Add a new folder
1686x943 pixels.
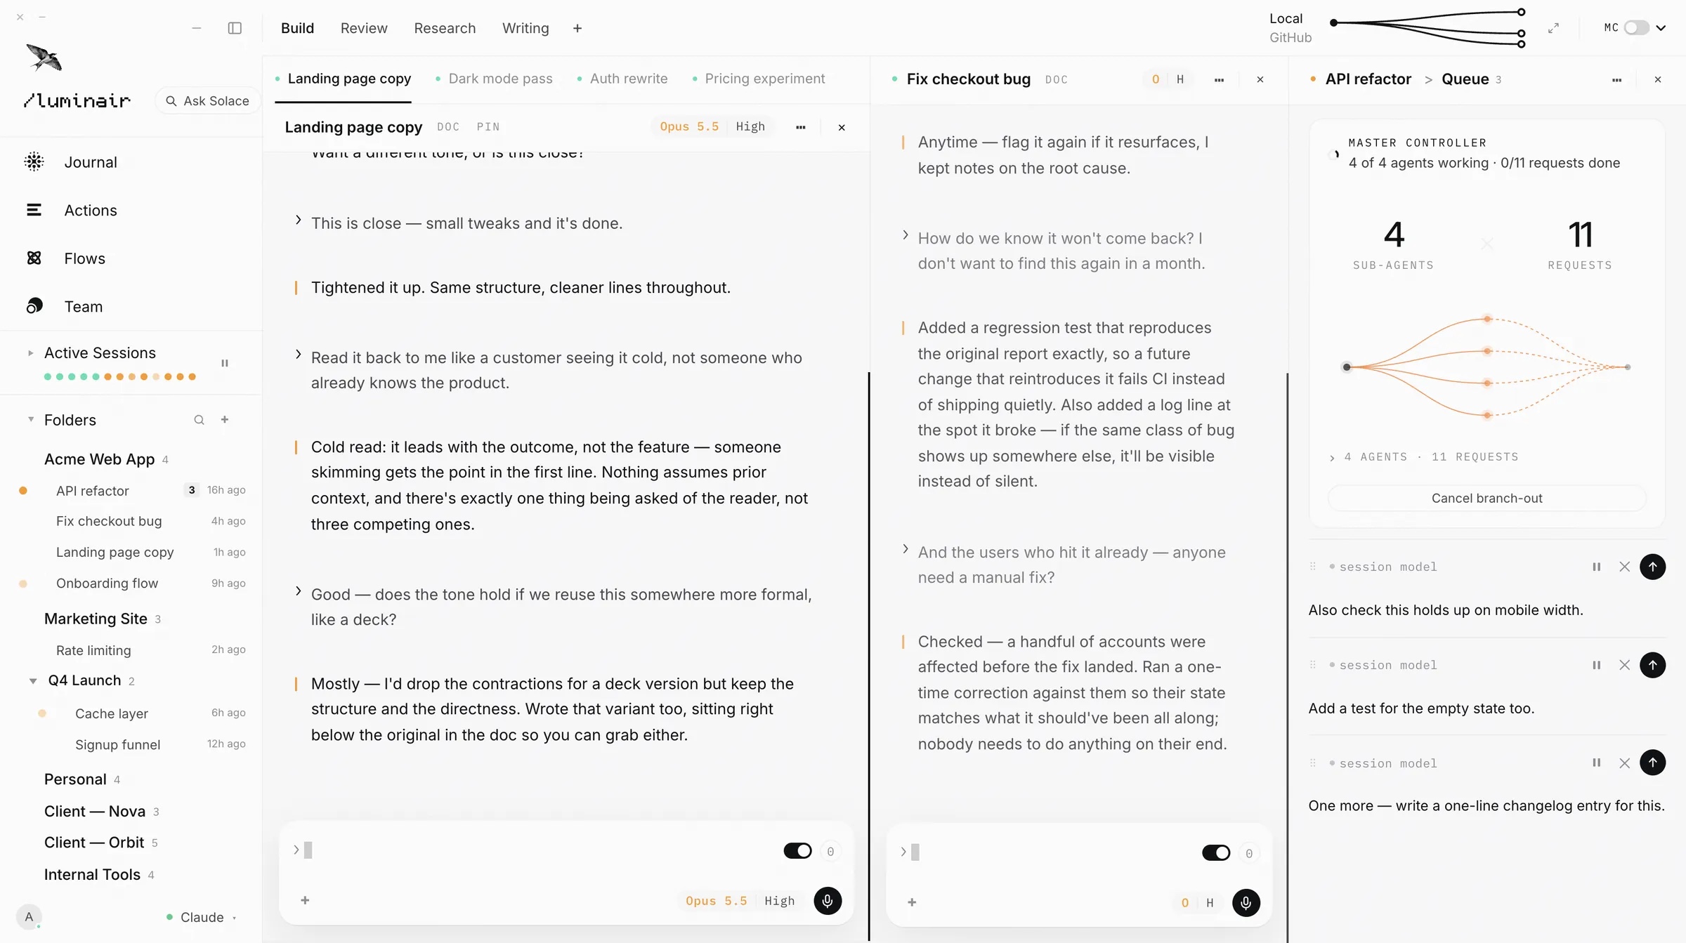point(225,419)
